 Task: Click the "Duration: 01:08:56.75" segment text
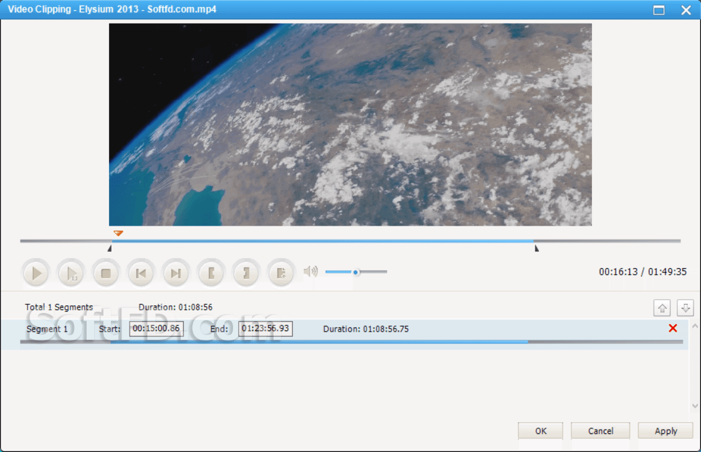366,329
